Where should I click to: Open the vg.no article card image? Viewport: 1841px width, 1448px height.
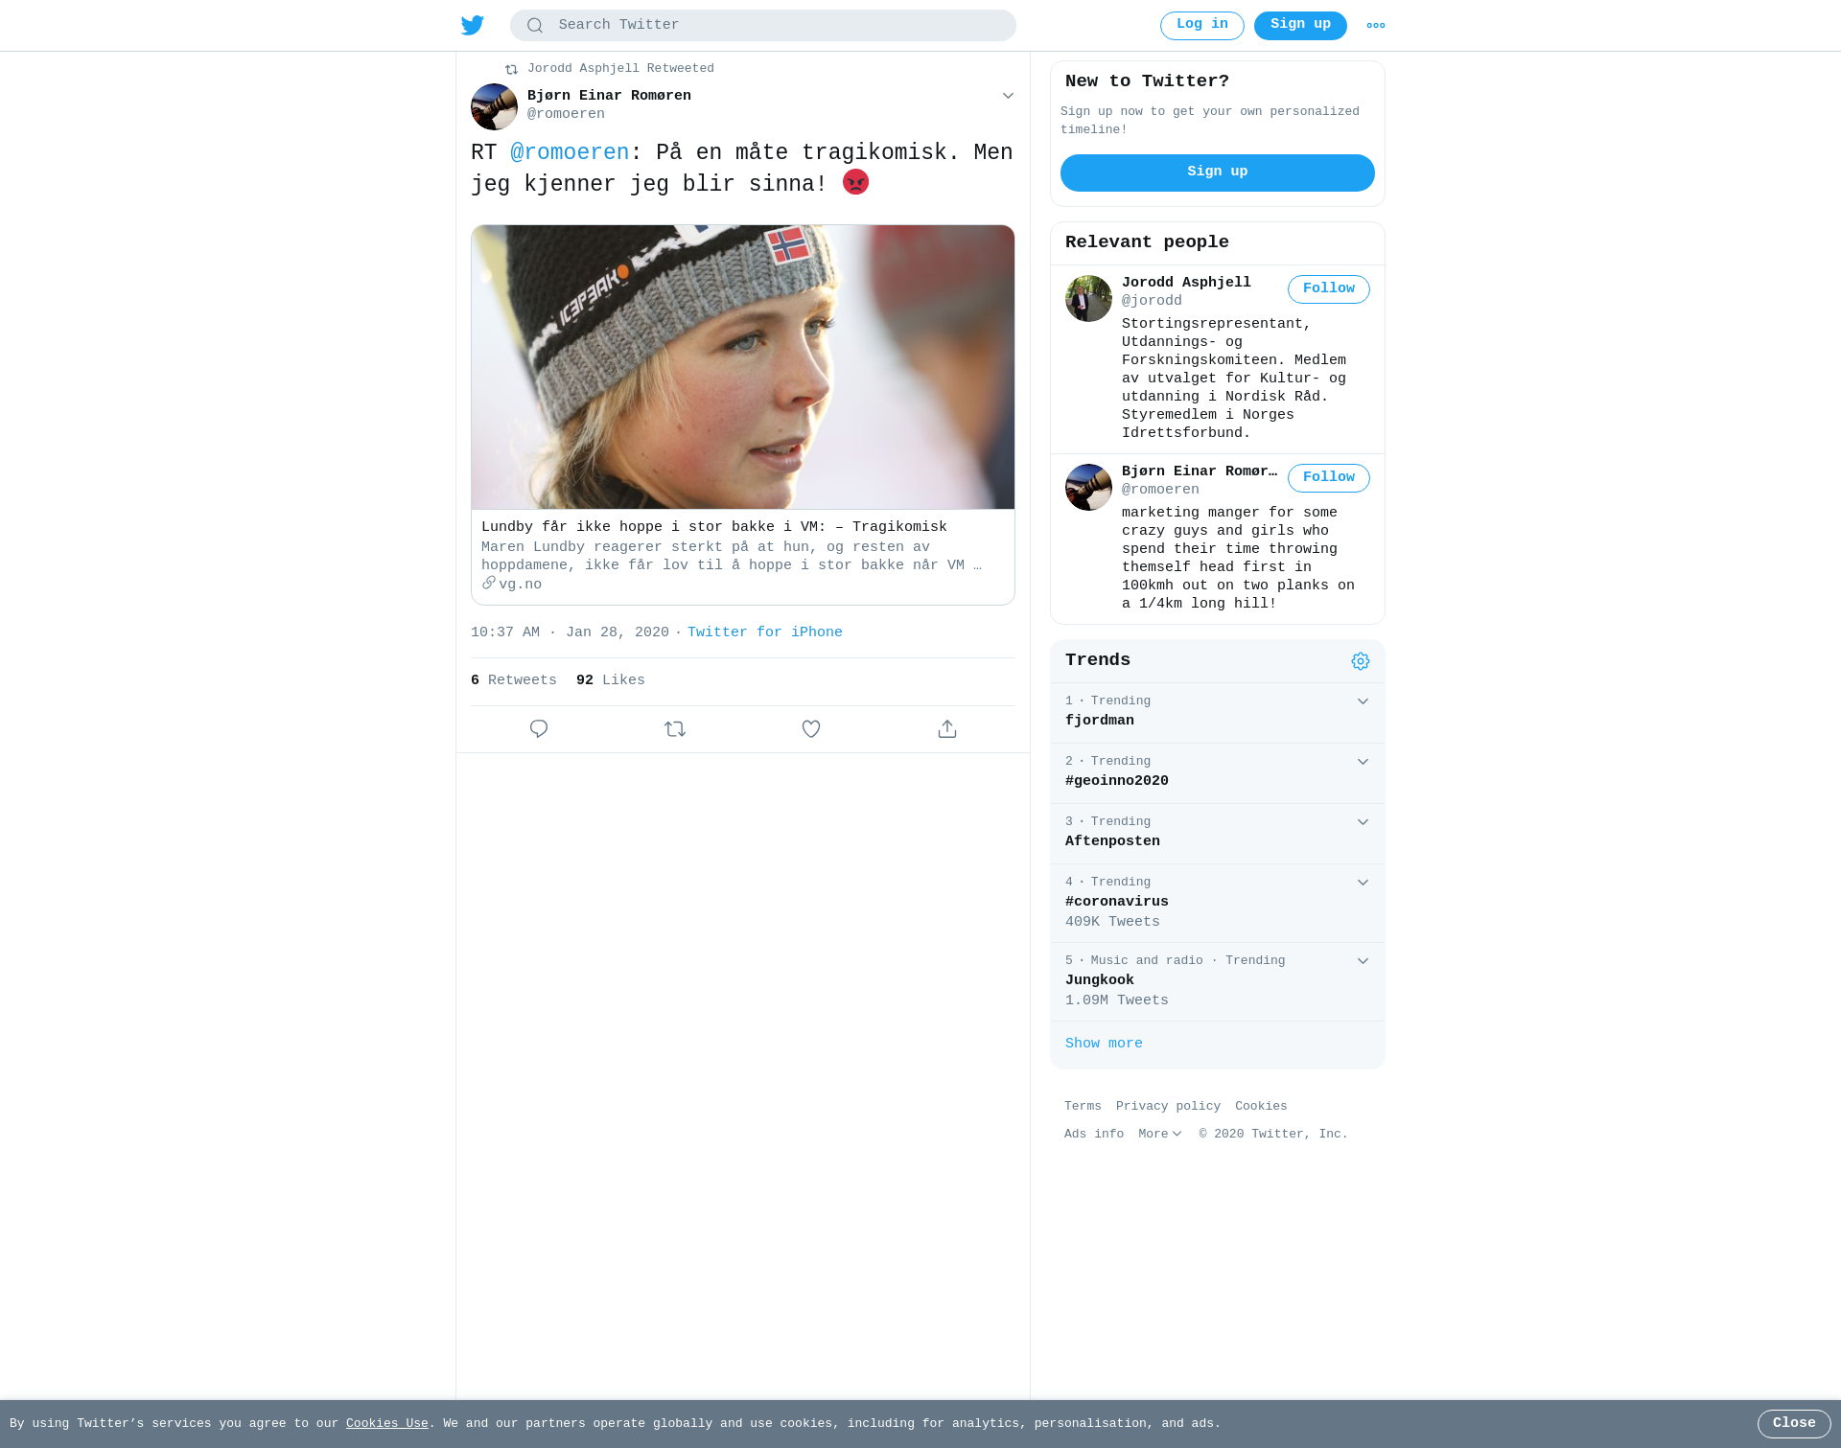(743, 367)
